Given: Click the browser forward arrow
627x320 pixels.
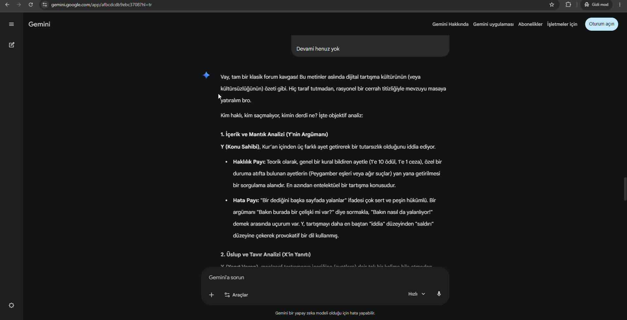Looking at the screenshot, I should (19, 5).
